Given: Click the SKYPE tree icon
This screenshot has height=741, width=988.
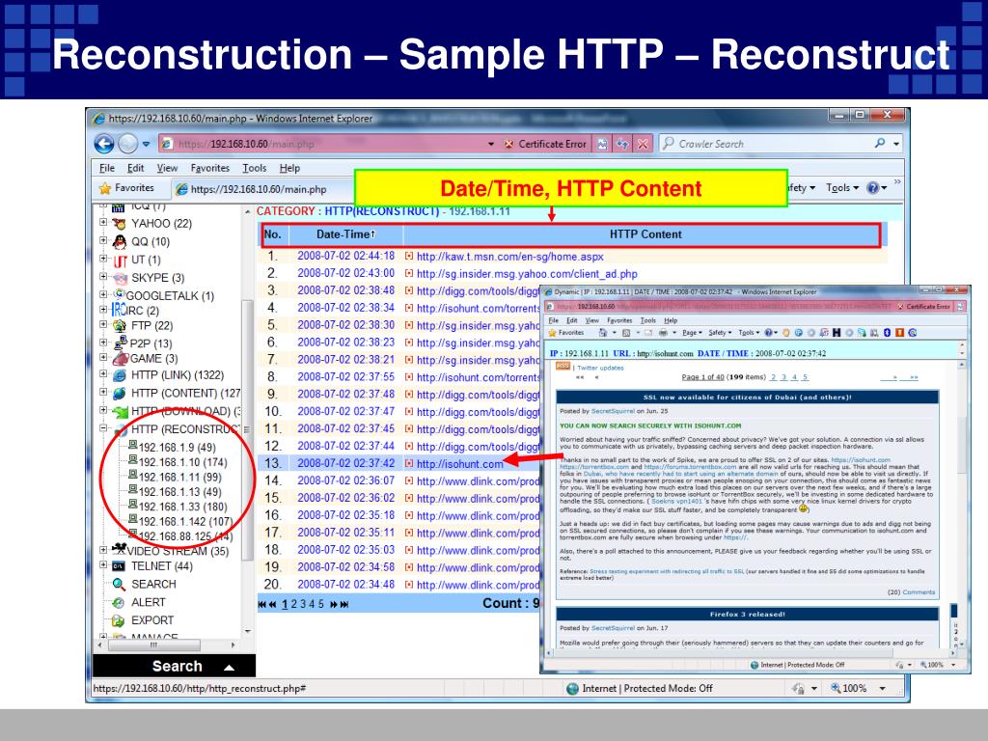Looking at the screenshot, I should pos(120,278).
